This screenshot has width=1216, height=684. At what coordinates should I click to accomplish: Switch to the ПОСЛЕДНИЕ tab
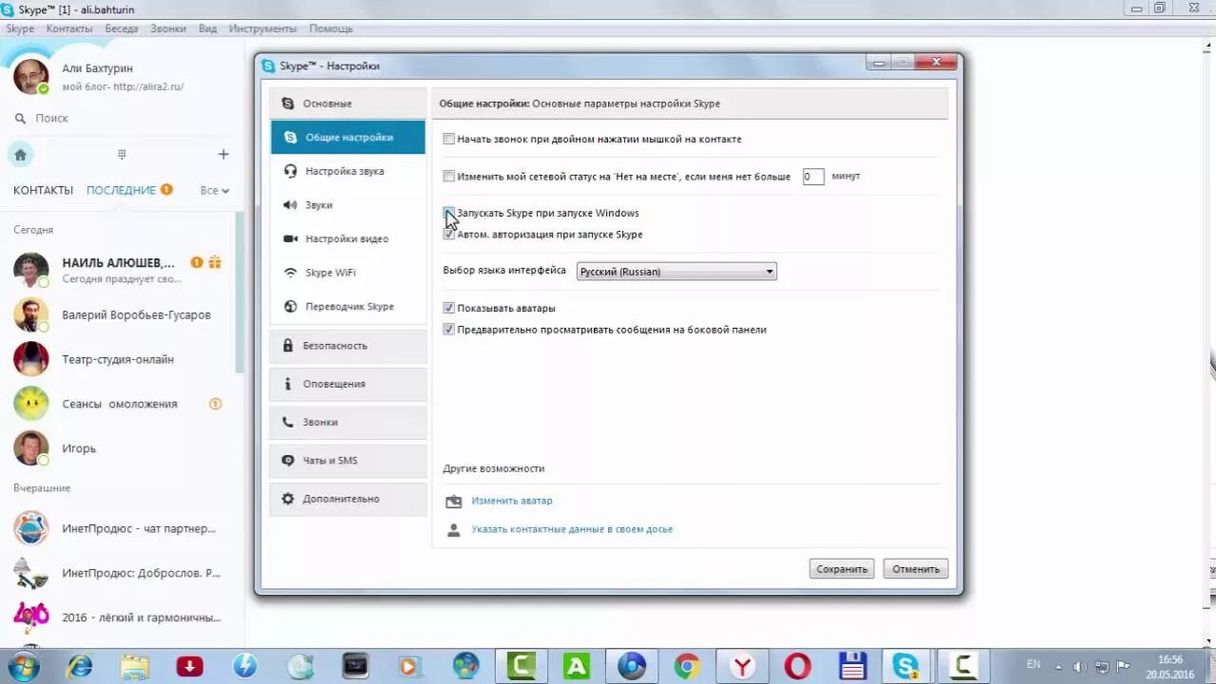(x=121, y=190)
